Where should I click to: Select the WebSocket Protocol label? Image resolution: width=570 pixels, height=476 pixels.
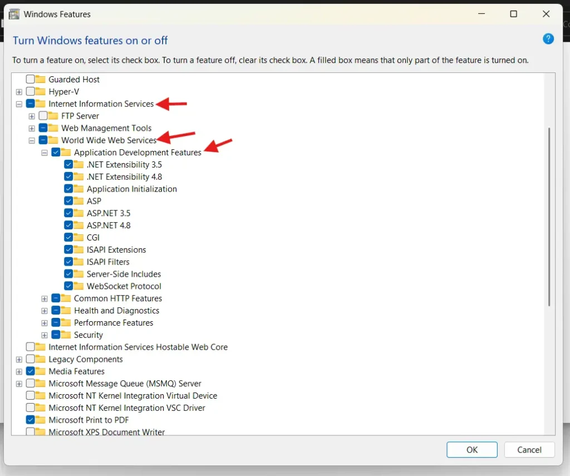point(124,286)
